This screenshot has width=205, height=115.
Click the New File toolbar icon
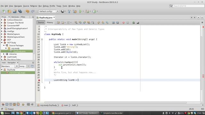(4, 11)
